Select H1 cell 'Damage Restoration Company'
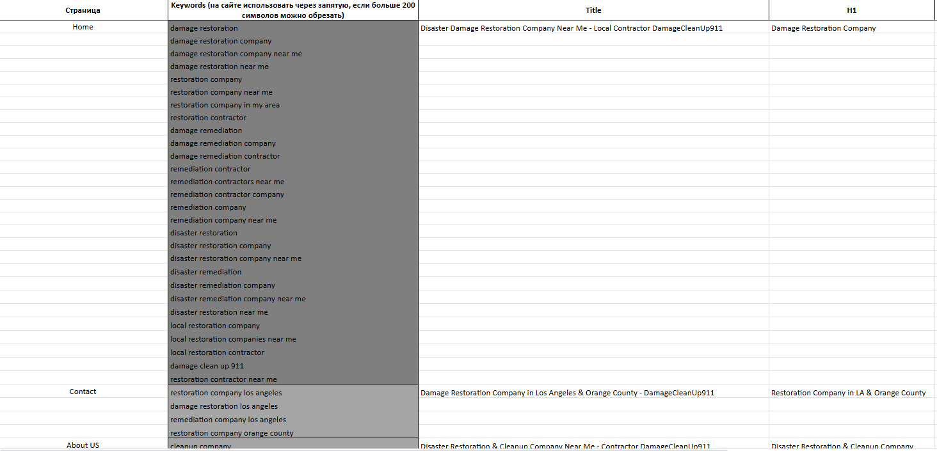This screenshot has height=451, width=937. click(852, 28)
